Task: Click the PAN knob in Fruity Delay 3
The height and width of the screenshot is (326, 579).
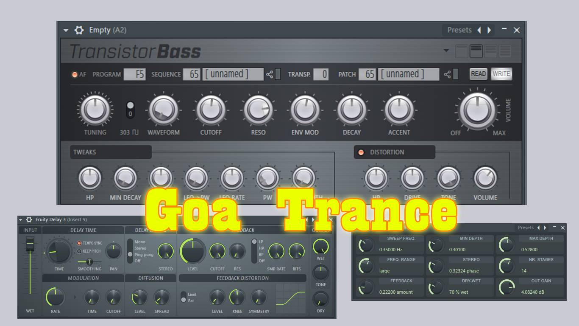Action: coord(114,251)
